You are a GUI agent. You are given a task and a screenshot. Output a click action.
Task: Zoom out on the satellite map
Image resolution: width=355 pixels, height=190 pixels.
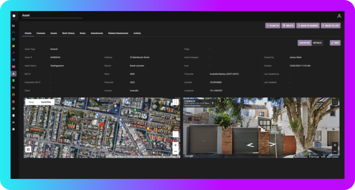coord(175,151)
